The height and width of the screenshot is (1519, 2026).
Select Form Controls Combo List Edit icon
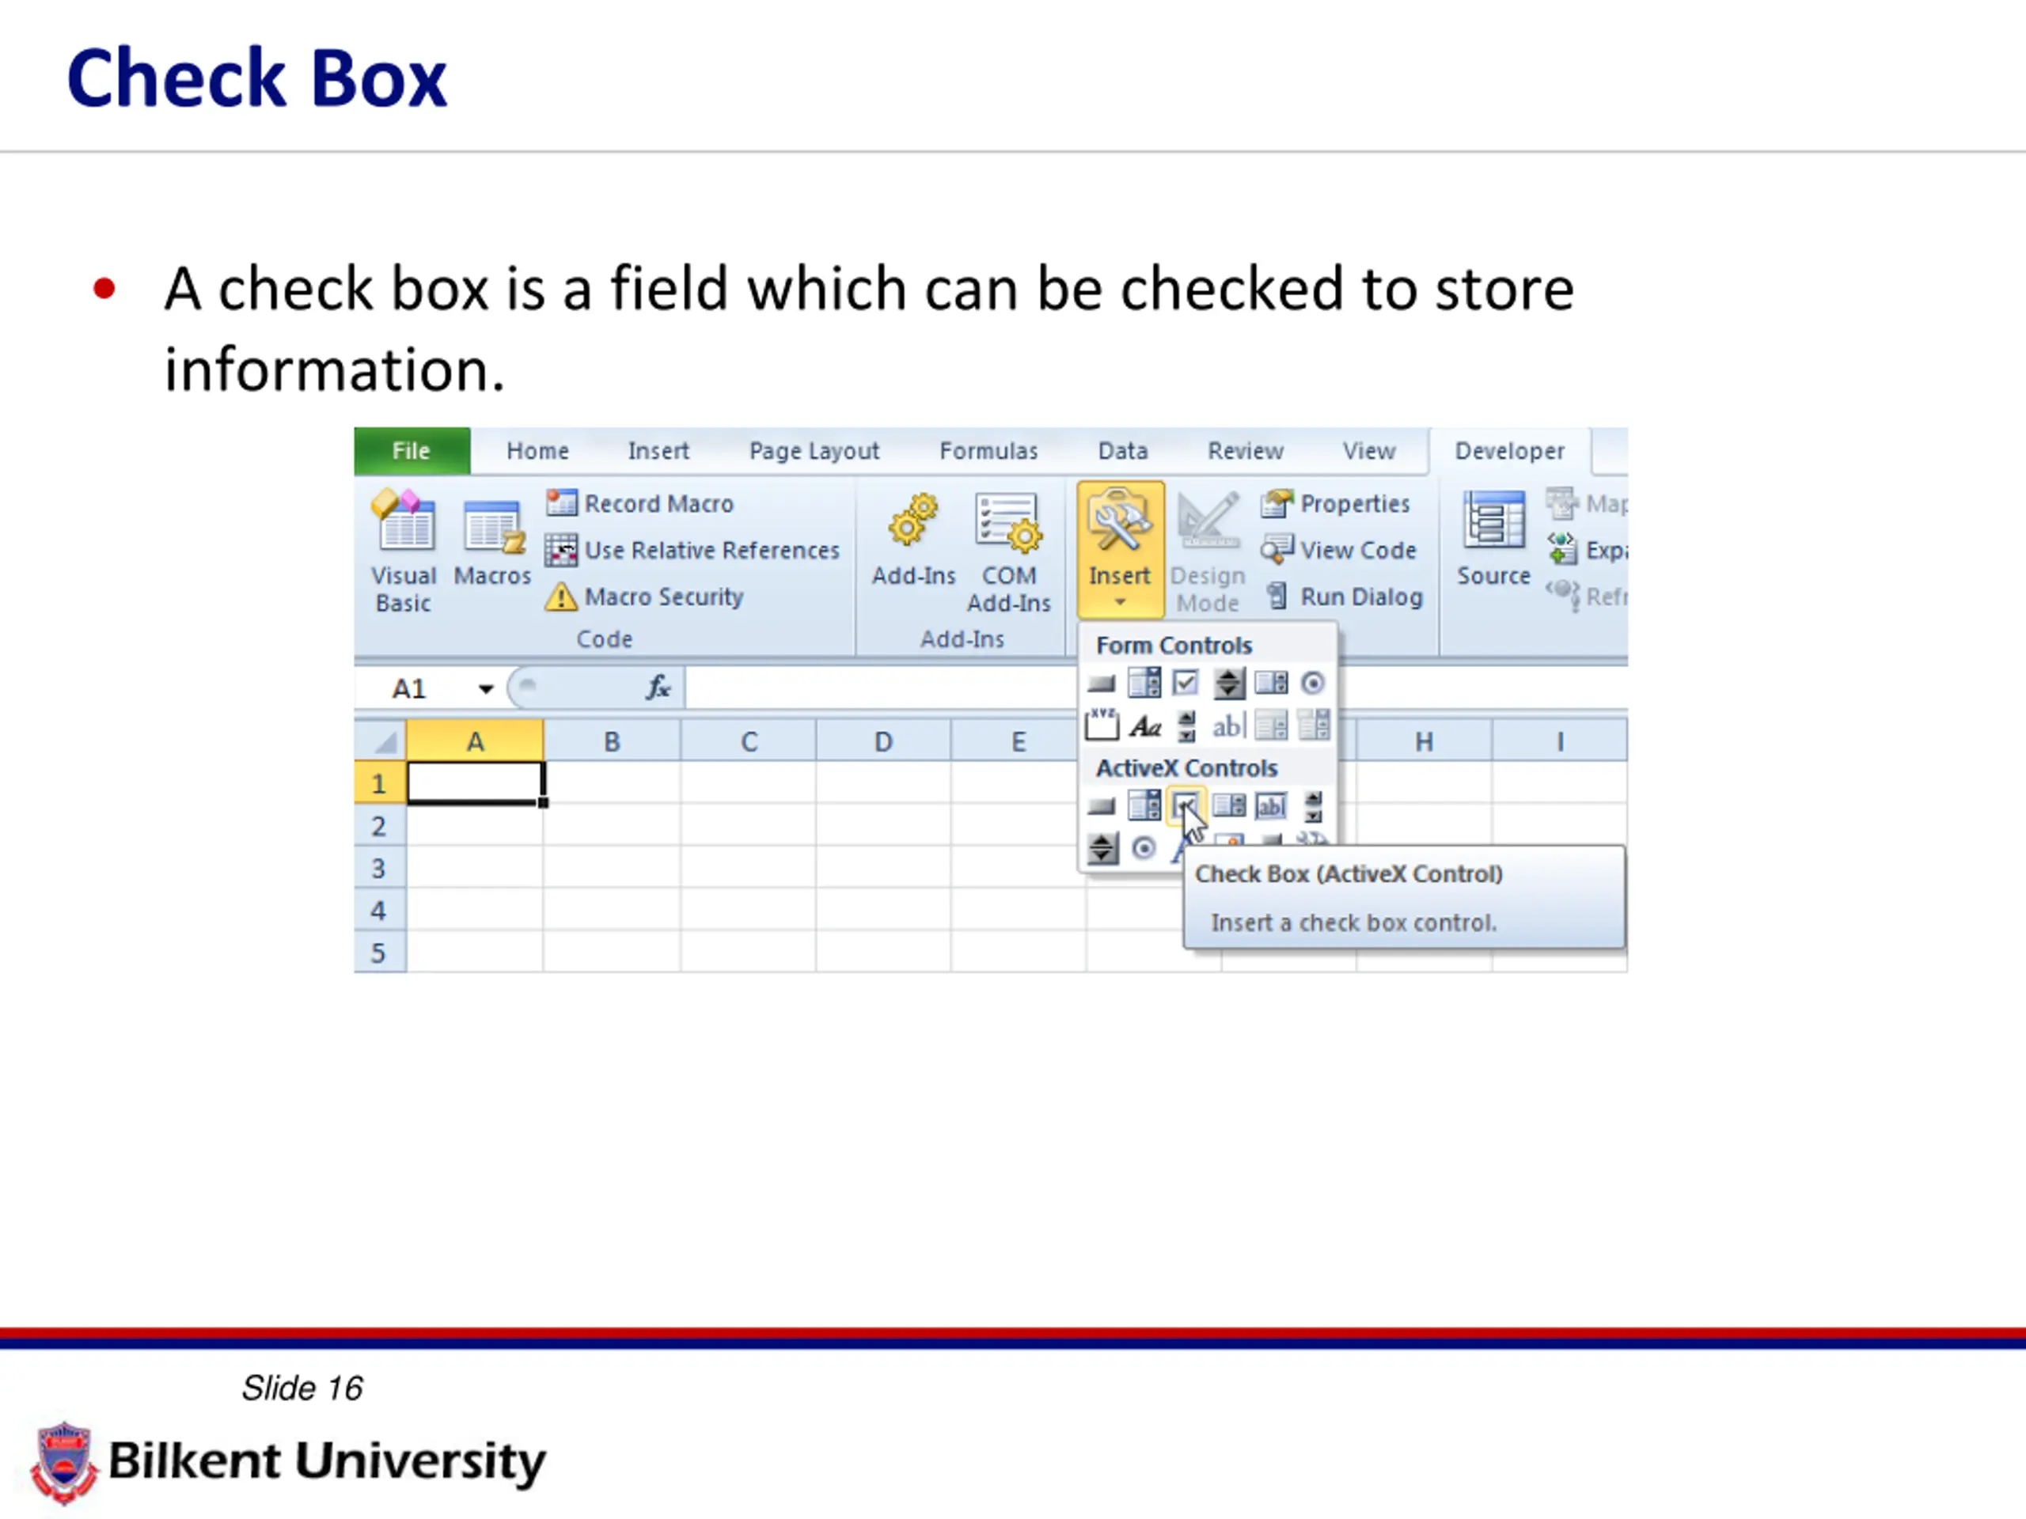tap(1270, 726)
